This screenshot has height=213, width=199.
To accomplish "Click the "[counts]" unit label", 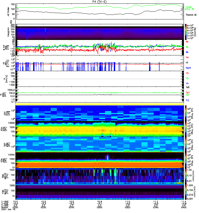I will [195, 32].
